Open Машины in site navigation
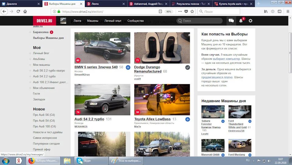This screenshot has height=165, width=292. 92,21
